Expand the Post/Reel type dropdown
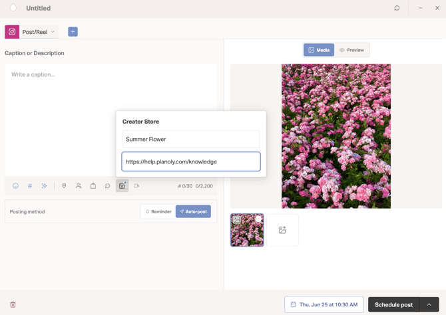Image resolution: width=446 pixels, height=315 pixels. (x=39, y=32)
